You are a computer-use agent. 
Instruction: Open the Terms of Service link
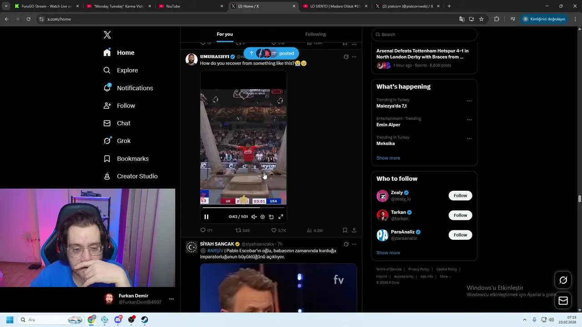[389, 269]
